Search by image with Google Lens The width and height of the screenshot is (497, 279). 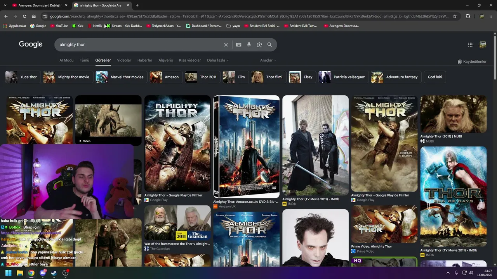[x=259, y=45]
